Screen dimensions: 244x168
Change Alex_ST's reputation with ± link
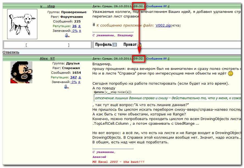[x=80, y=77]
